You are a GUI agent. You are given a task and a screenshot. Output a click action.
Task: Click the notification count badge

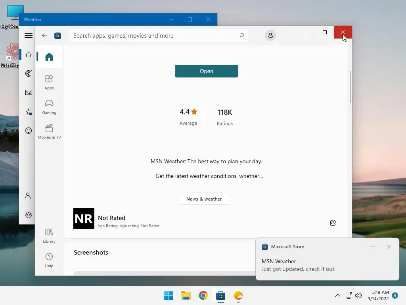pos(395,295)
